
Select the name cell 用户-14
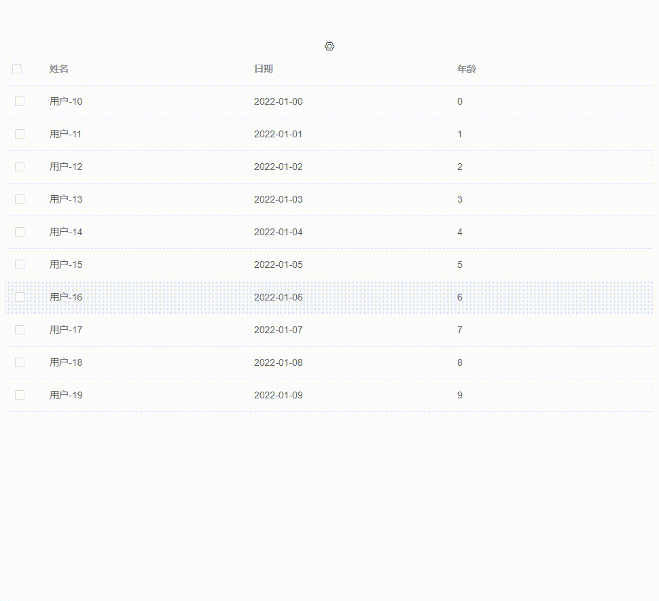click(66, 232)
